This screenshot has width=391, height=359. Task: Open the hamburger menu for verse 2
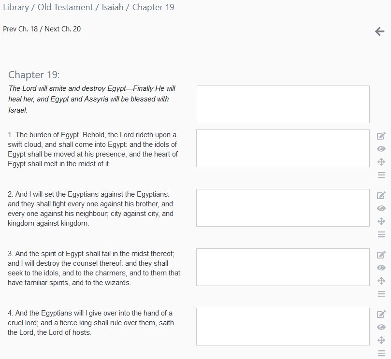[x=381, y=234]
